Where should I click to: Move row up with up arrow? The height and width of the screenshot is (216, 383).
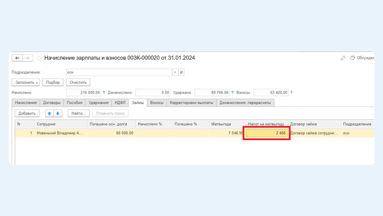tap(49, 113)
